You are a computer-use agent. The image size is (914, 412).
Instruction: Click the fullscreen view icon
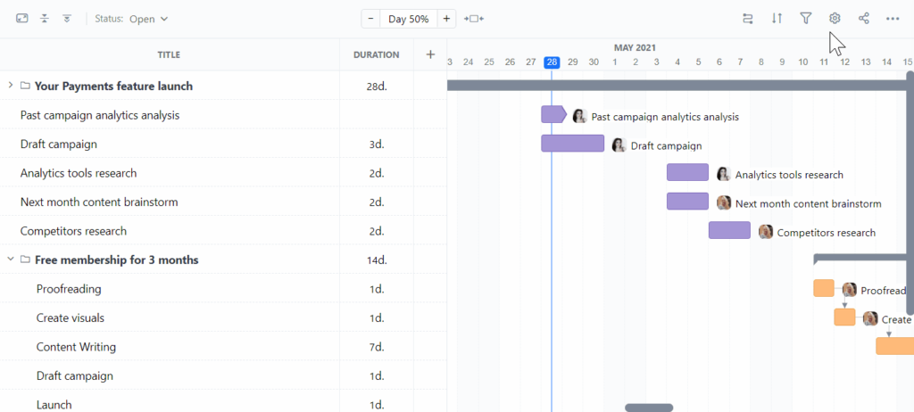click(22, 18)
